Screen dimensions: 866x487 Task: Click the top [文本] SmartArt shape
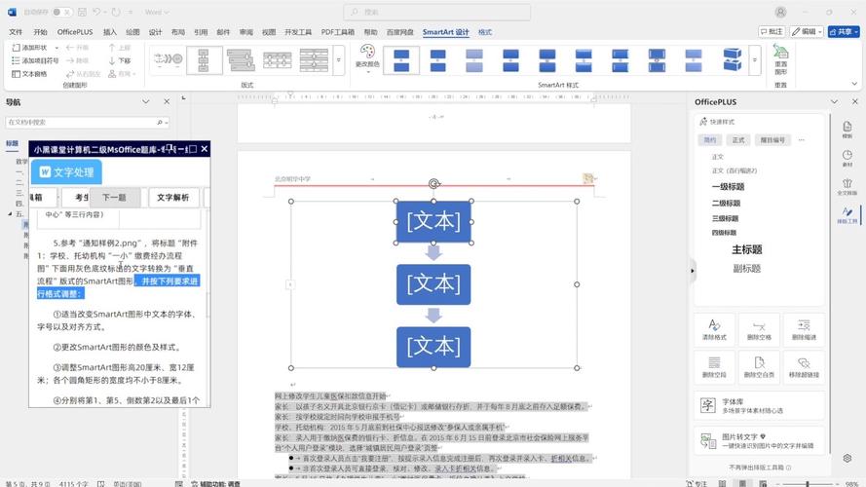tap(433, 221)
